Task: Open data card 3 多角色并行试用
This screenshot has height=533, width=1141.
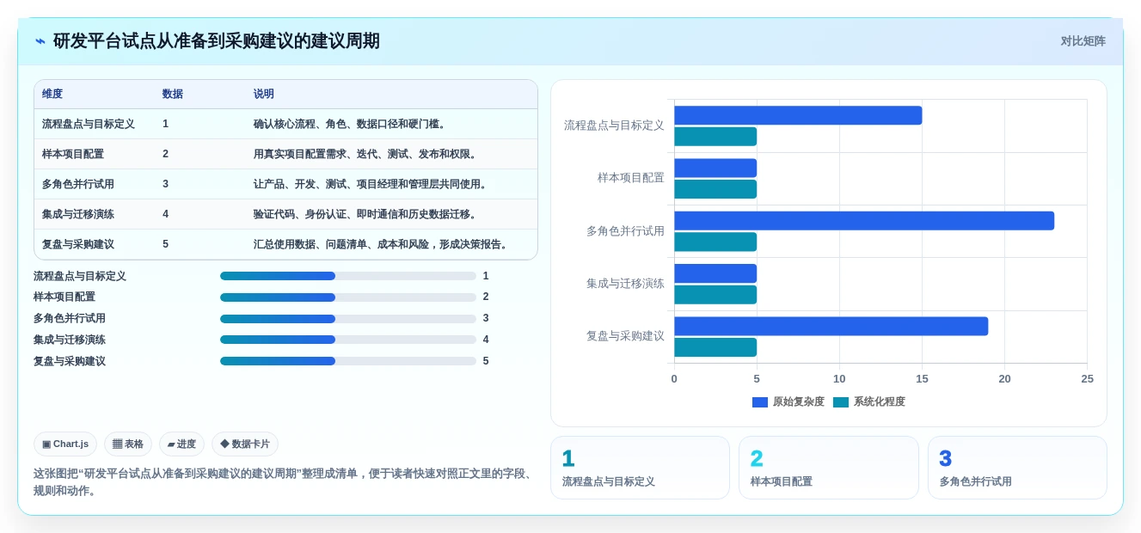Action: [x=1017, y=468]
